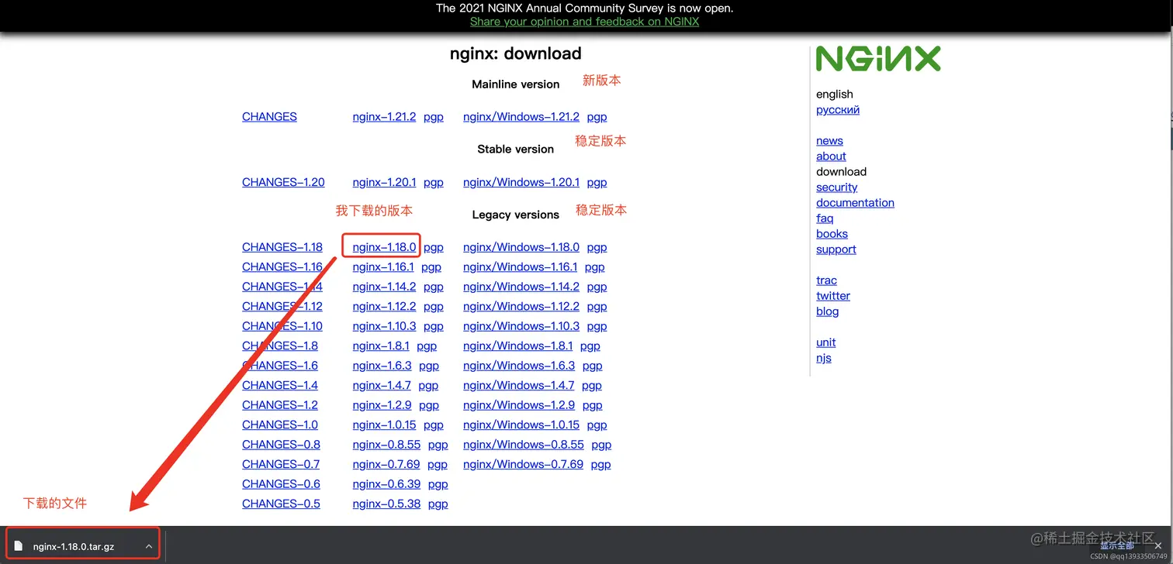Screen dimensions: 1173x564
Task: Open the CHANGES-1.20 link
Action: [283, 183]
